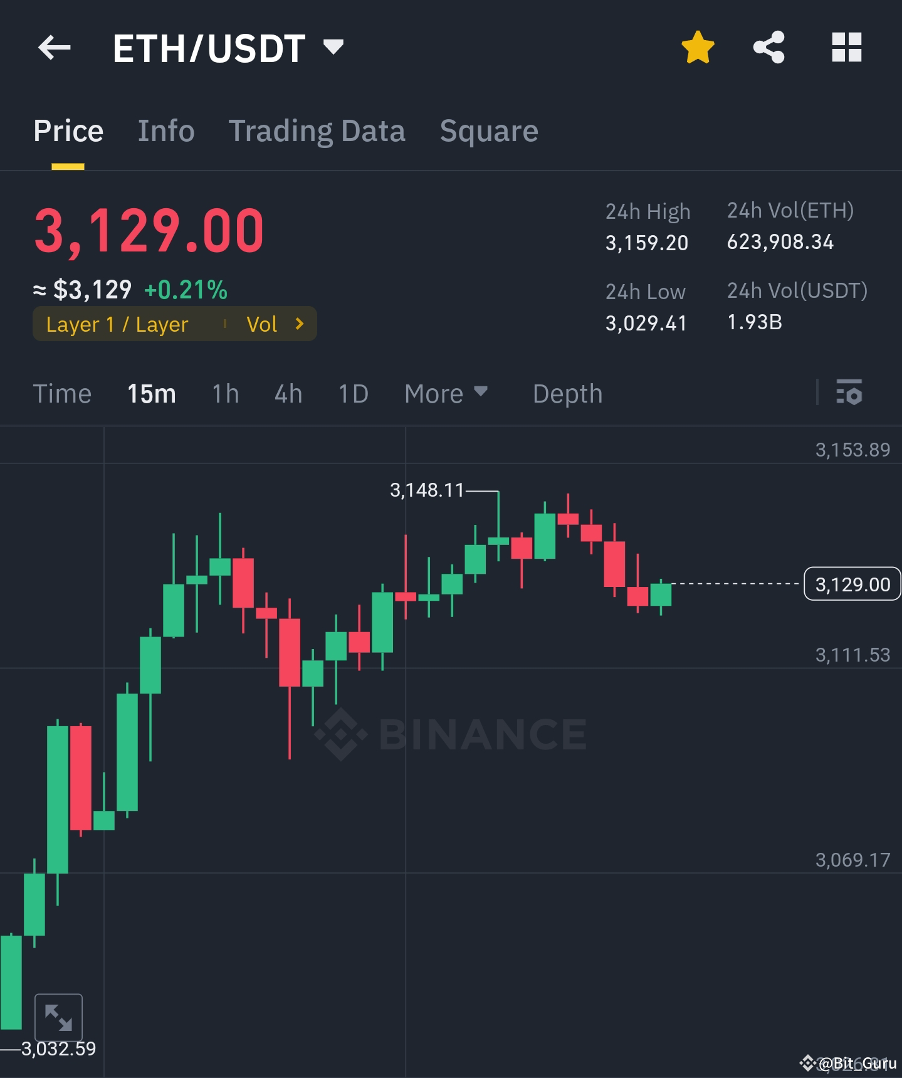This screenshot has height=1078, width=902.
Task: Select the 1D candle interval
Action: tap(352, 393)
